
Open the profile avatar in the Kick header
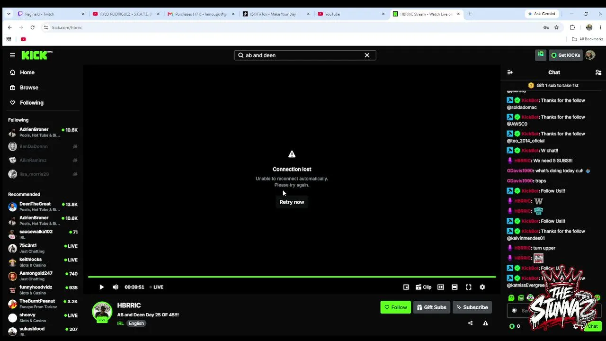point(590,55)
